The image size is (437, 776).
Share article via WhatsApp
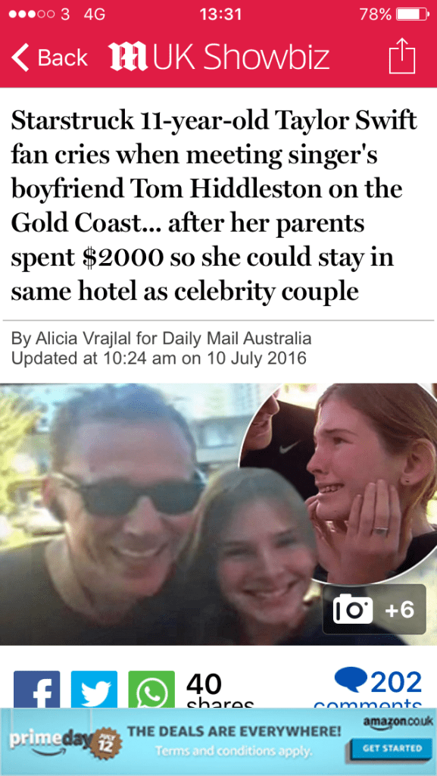[151, 689]
